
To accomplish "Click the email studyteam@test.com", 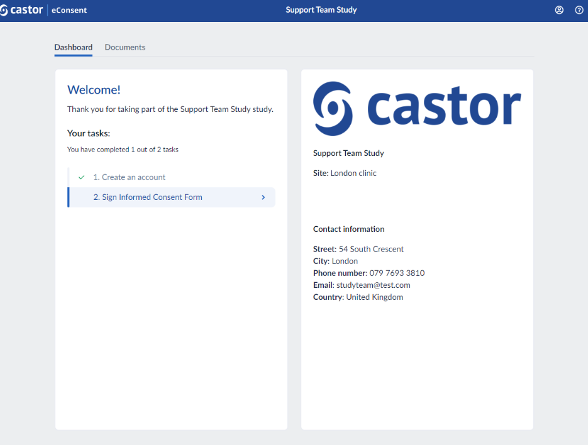I will (x=373, y=285).
